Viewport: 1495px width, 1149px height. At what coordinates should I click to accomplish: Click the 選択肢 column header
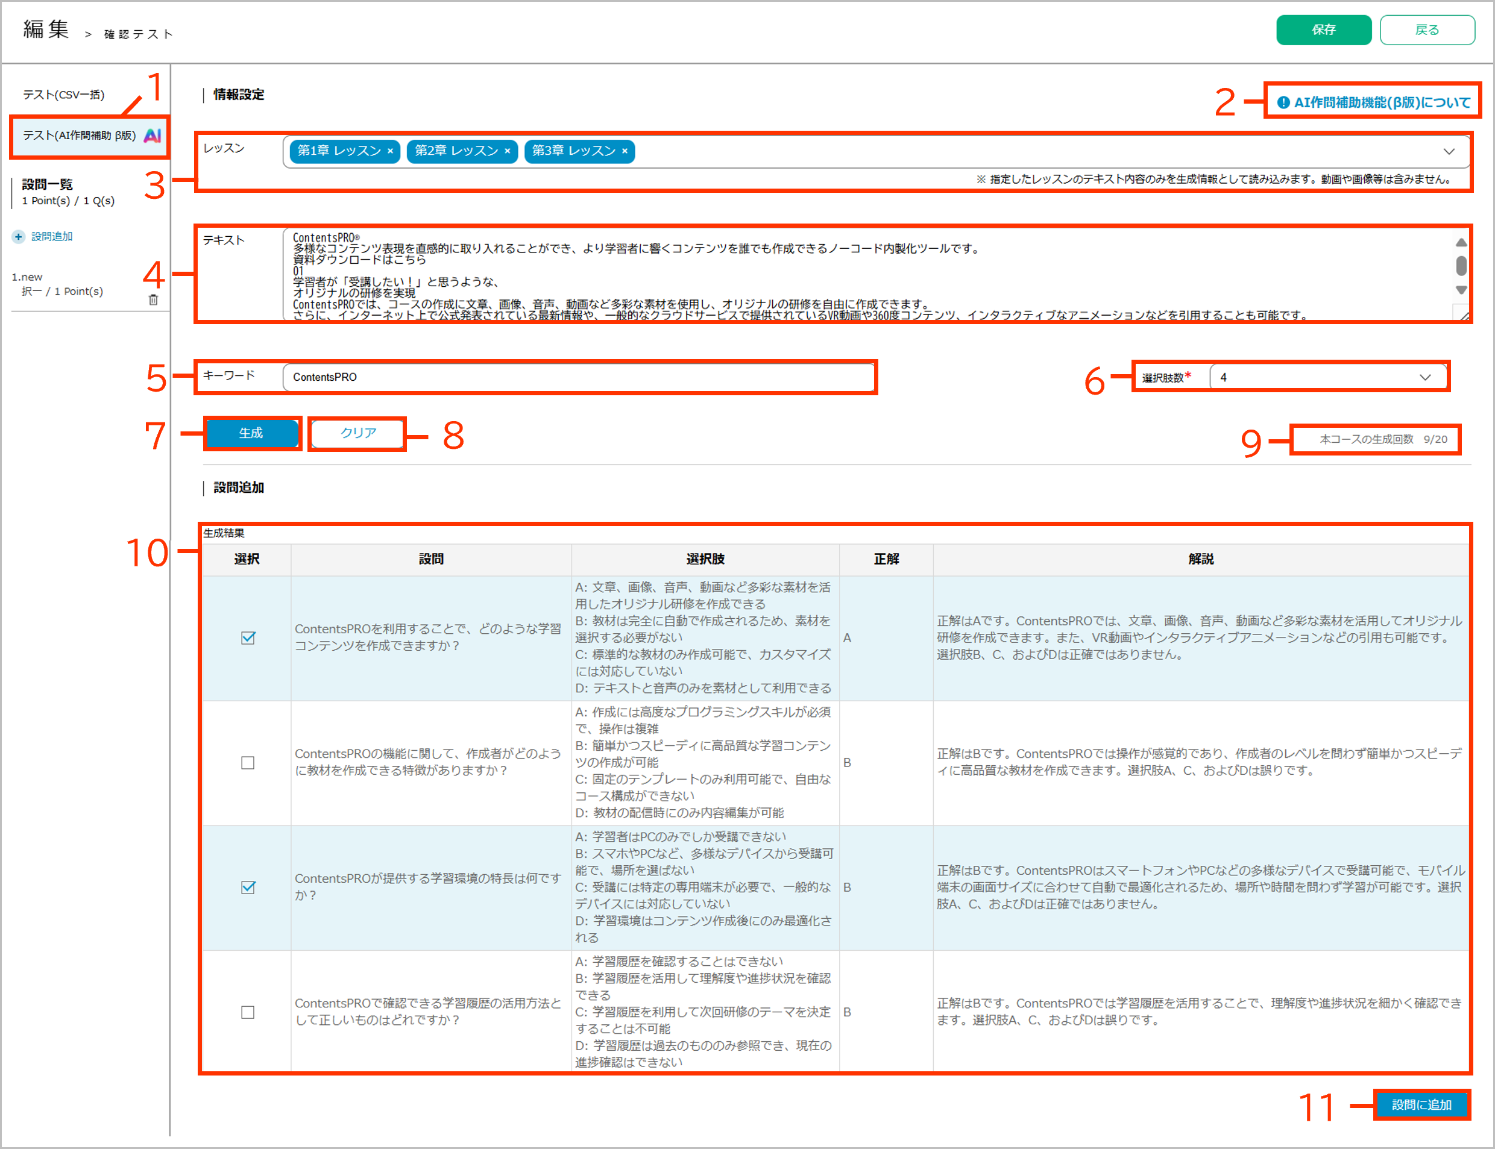(x=705, y=560)
